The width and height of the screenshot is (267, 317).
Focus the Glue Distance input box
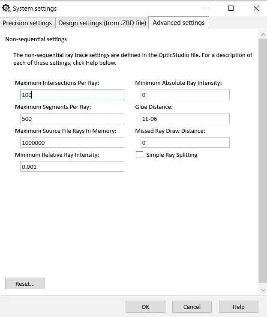coord(185,119)
